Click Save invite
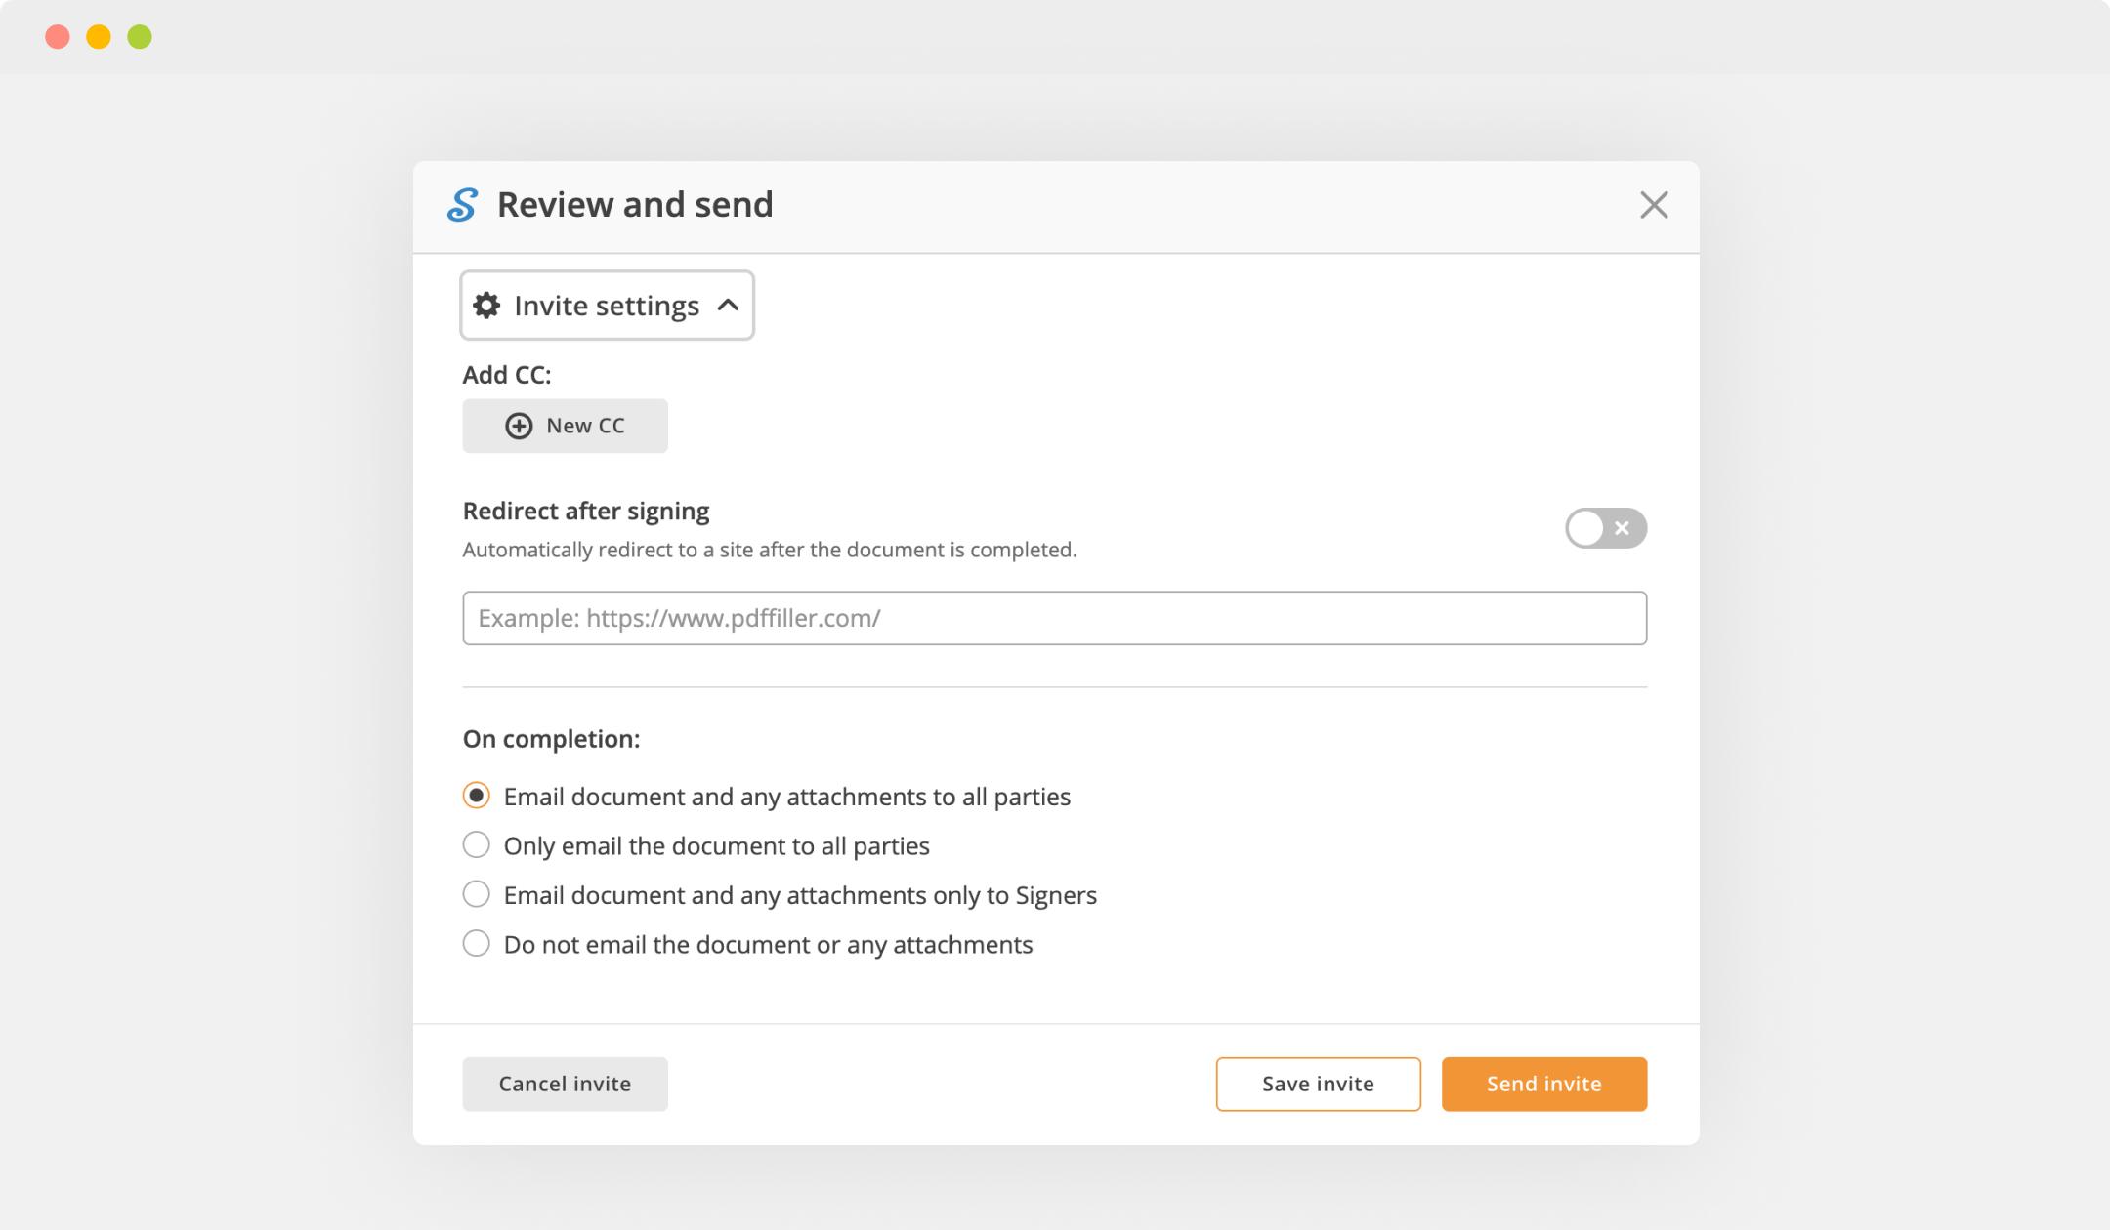The width and height of the screenshot is (2110, 1230). tap(1318, 1084)
